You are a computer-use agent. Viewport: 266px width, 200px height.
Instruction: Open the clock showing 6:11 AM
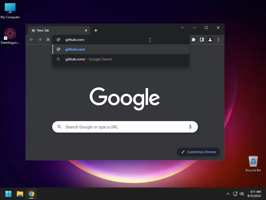click(x=254, y=194)
